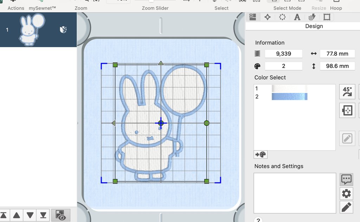Click the Actions toolbar label
Screen dimensions: 360x222
16,8
